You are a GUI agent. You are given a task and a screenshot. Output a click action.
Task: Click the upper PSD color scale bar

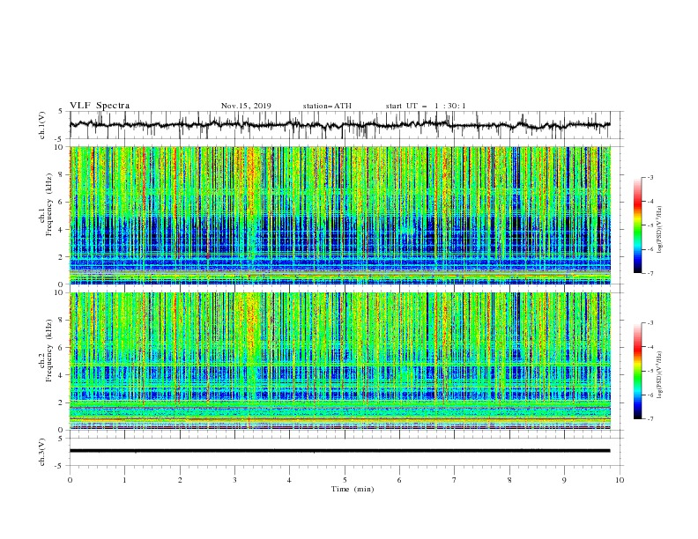637,225
